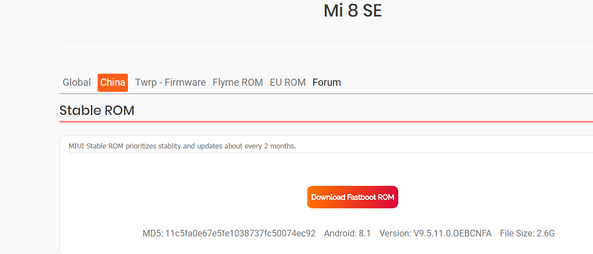Viewport: 593px width, 254px height.
Task: Open the EU ROM tab
Action: 287,82
